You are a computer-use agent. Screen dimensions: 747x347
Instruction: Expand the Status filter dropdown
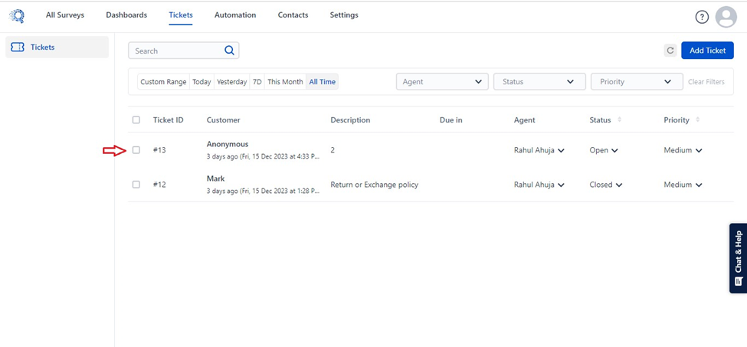tap(539, 82)
